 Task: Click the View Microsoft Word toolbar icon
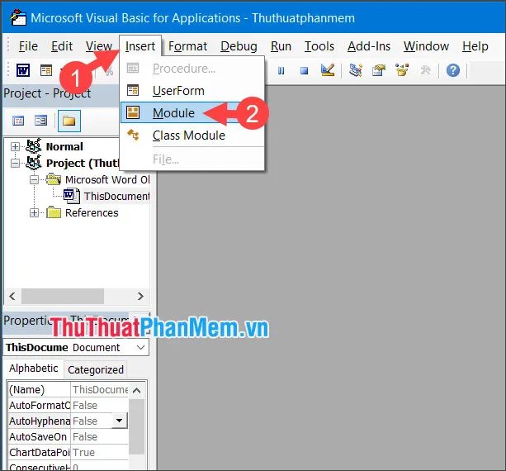coord(23,70)
